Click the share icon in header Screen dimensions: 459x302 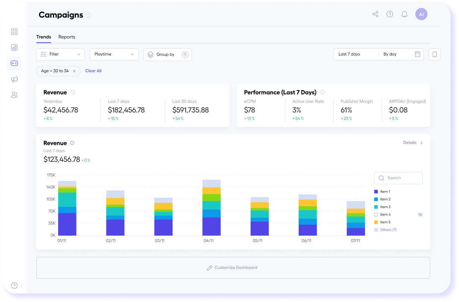point(375,15)
